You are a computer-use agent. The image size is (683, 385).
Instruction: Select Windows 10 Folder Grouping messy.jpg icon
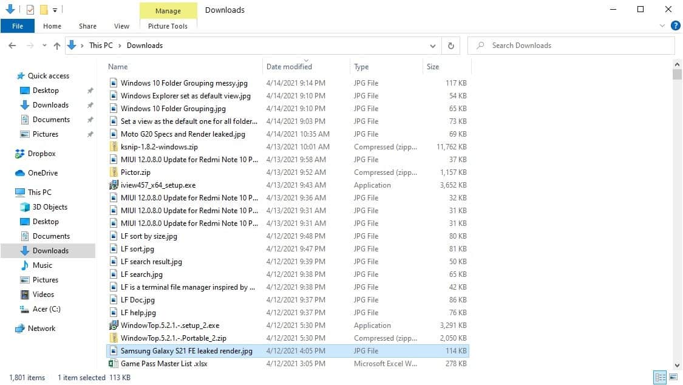(x=114, y=83)
